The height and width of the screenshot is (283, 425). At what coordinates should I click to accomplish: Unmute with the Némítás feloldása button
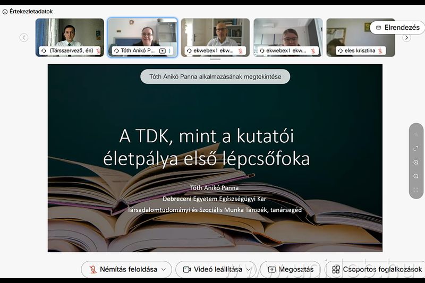click(x=123, y=269)
